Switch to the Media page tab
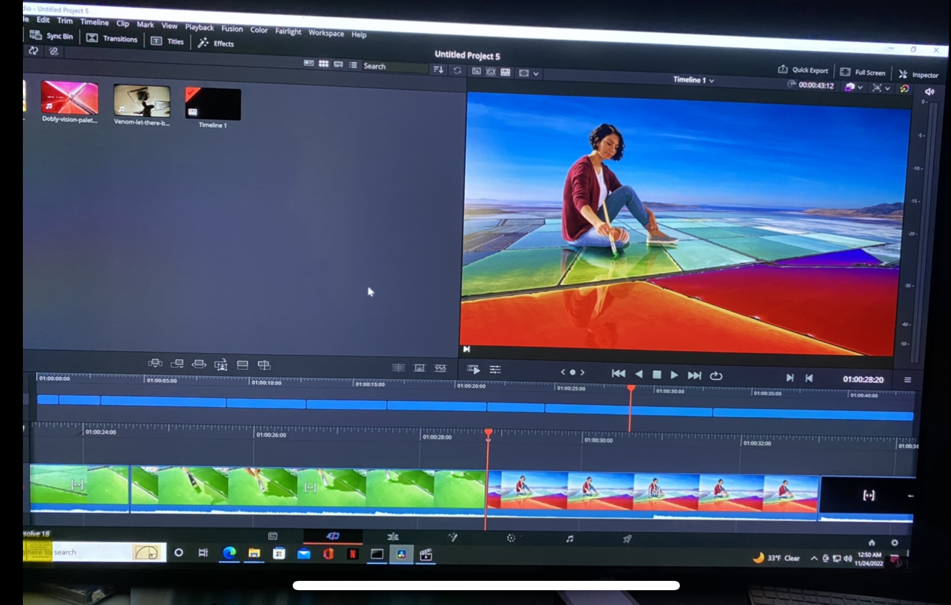 273,536
